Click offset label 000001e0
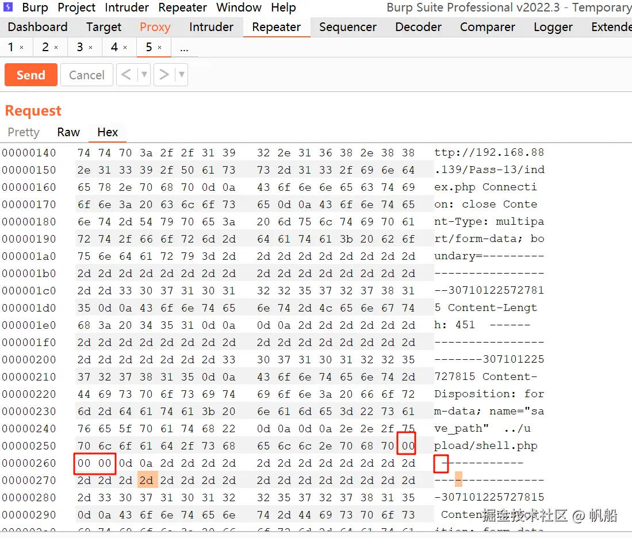This screenshot has width=632, height=538. (29, 325)
